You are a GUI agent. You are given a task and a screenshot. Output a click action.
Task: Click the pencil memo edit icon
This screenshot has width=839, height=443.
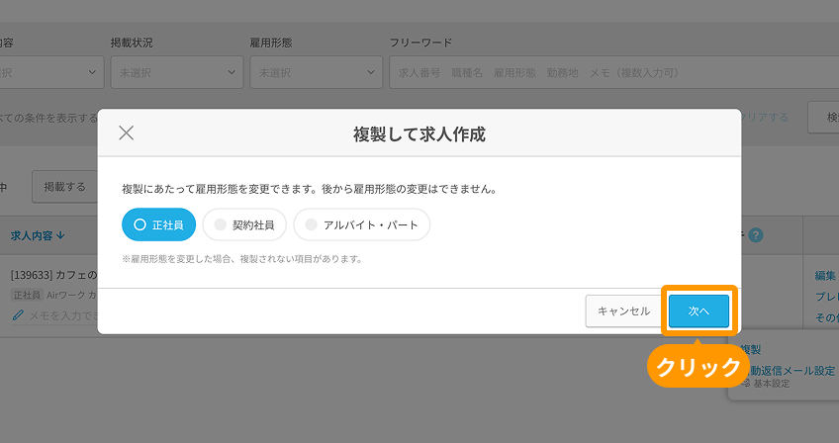pos(18,315)
